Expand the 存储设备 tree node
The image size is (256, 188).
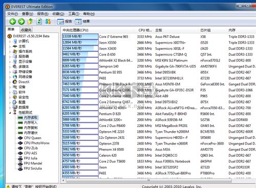10,72
